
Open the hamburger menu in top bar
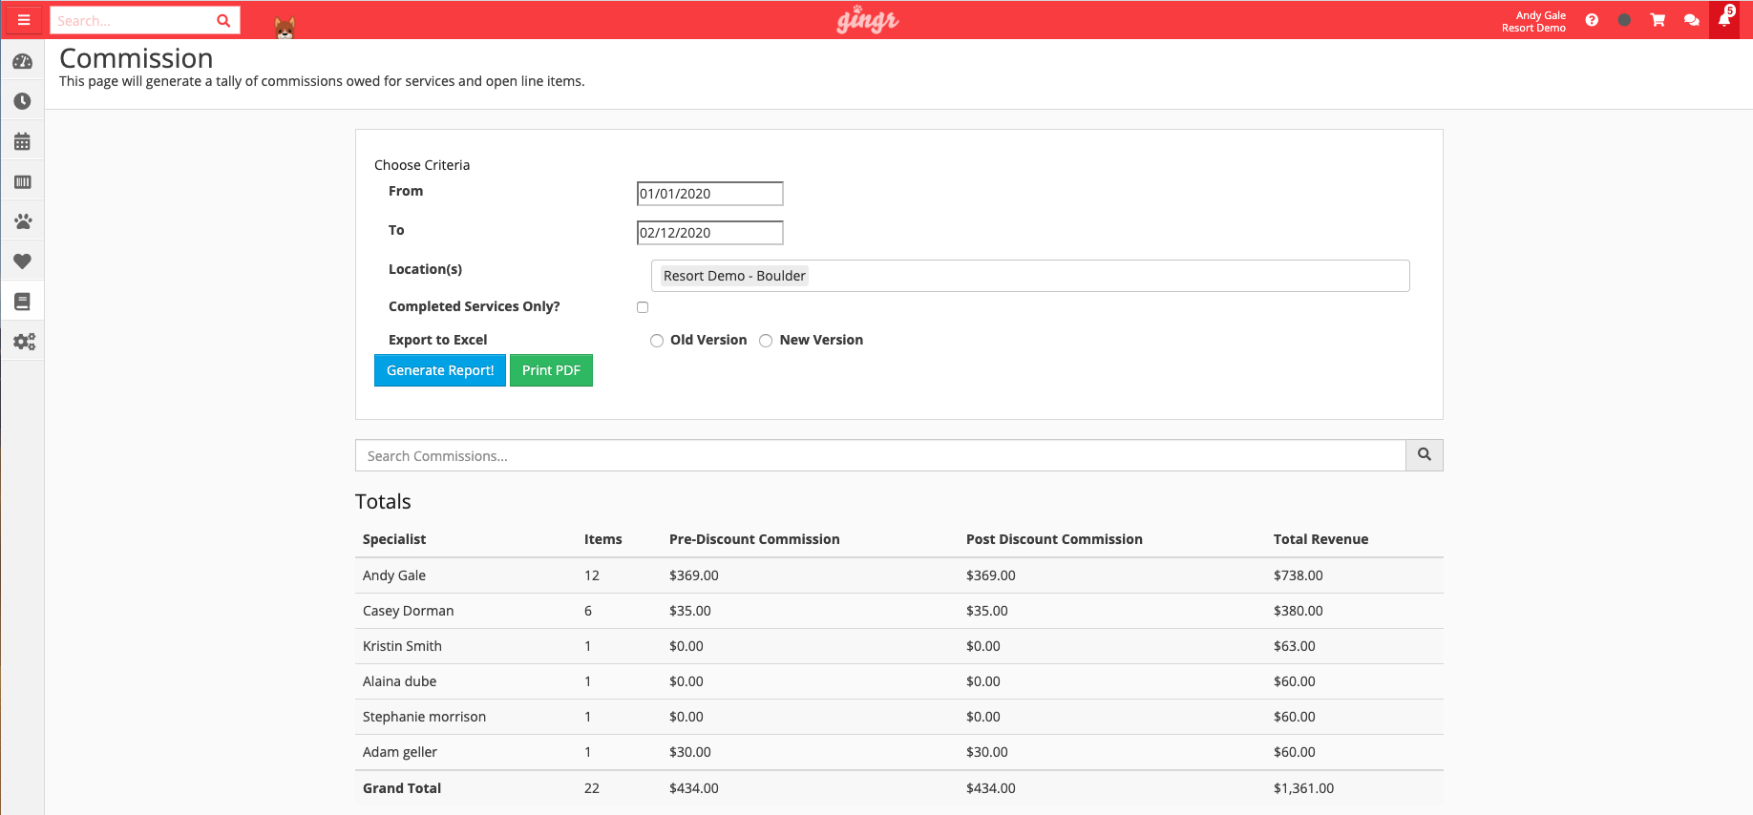coord(24,20)
